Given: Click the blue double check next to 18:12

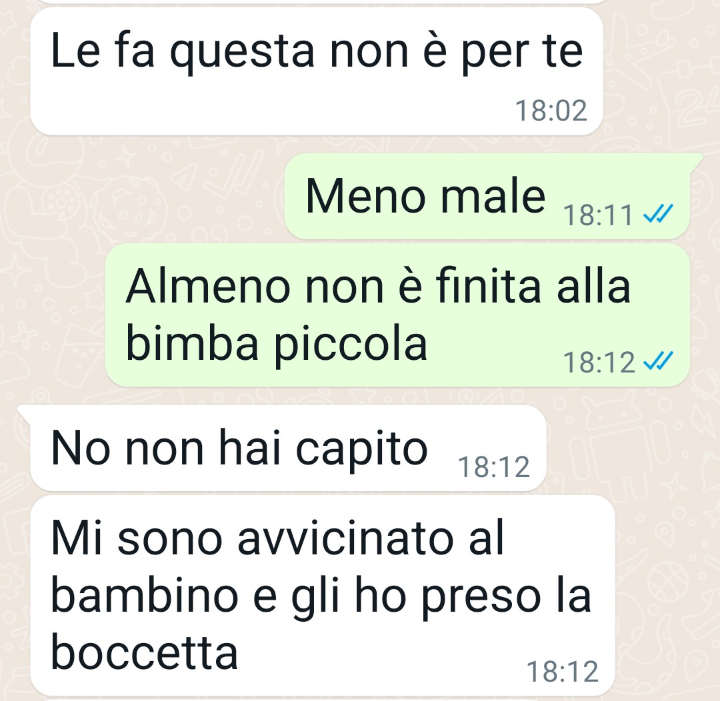Looking at the screenshot, I should (658, 361).
